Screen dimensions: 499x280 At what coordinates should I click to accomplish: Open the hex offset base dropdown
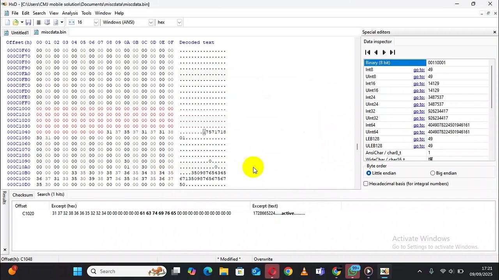coord(179,22)
